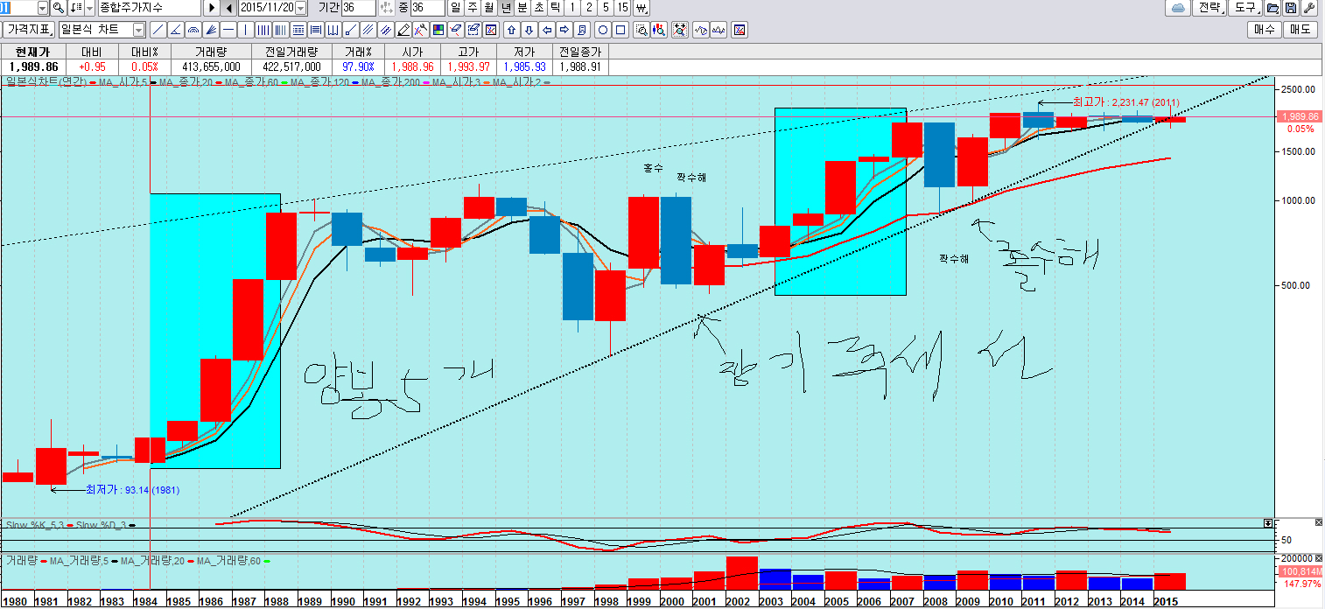Select the ellipse shape drawing tool
Viewport: 1325px width, 609px height.
point(602,30)
